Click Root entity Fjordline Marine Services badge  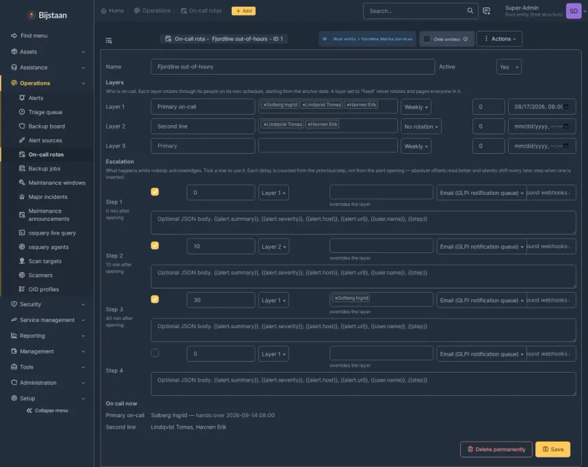pyautogui.click(x=368, y=39)
